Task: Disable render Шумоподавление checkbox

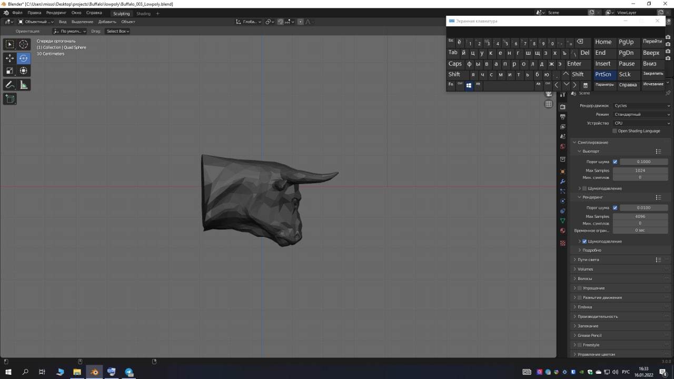Action: (584, 242)
